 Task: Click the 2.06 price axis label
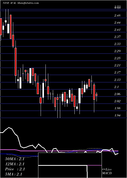pos(117,94)
